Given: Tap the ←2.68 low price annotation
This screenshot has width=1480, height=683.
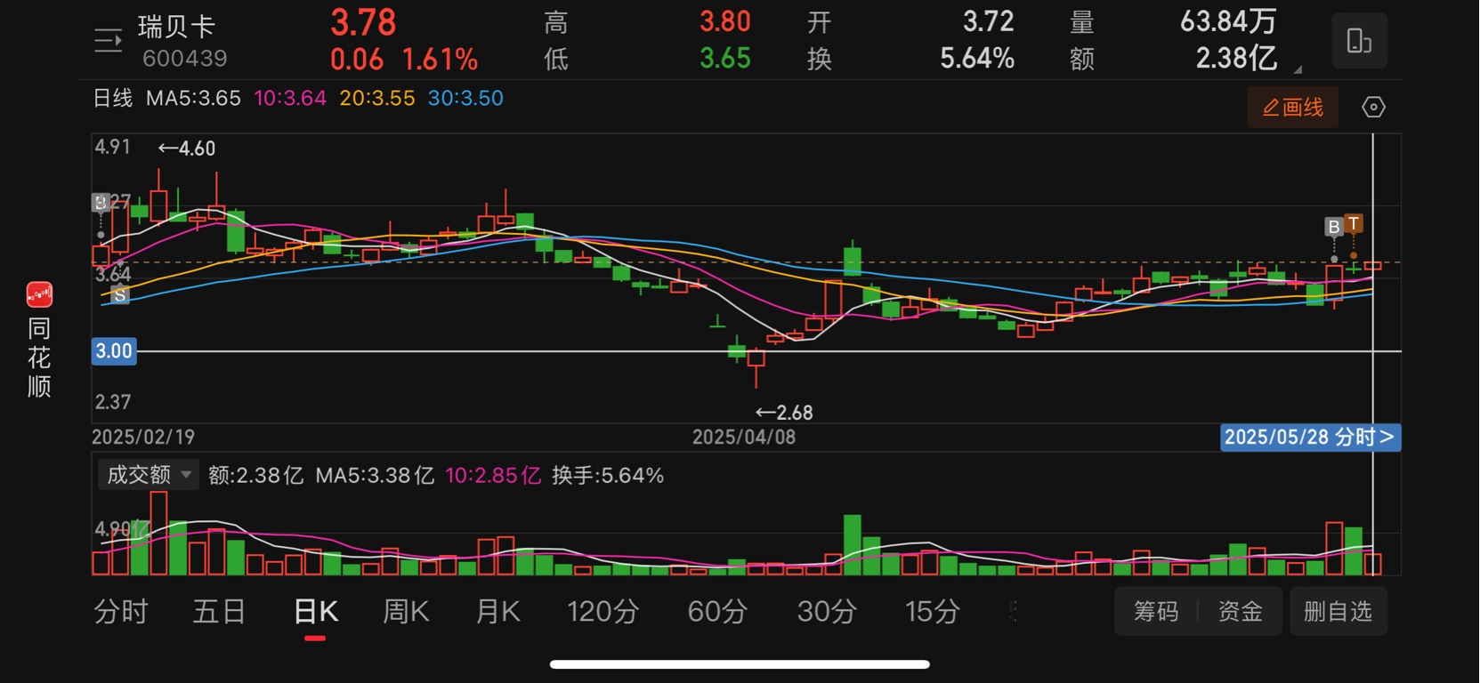Looking at the screenshot, I should click(x=784, y=413).
